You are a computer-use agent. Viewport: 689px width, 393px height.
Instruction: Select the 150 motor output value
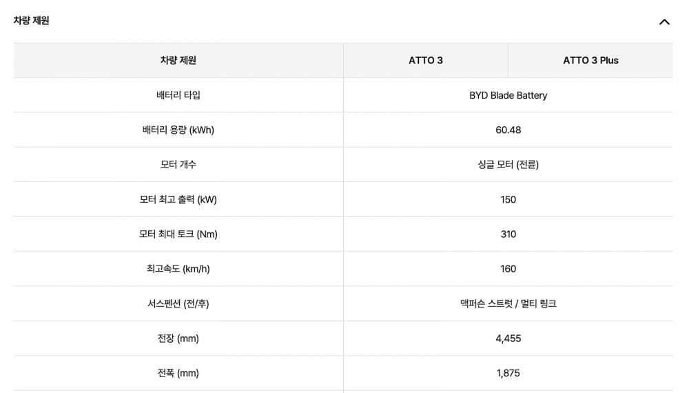508,200
